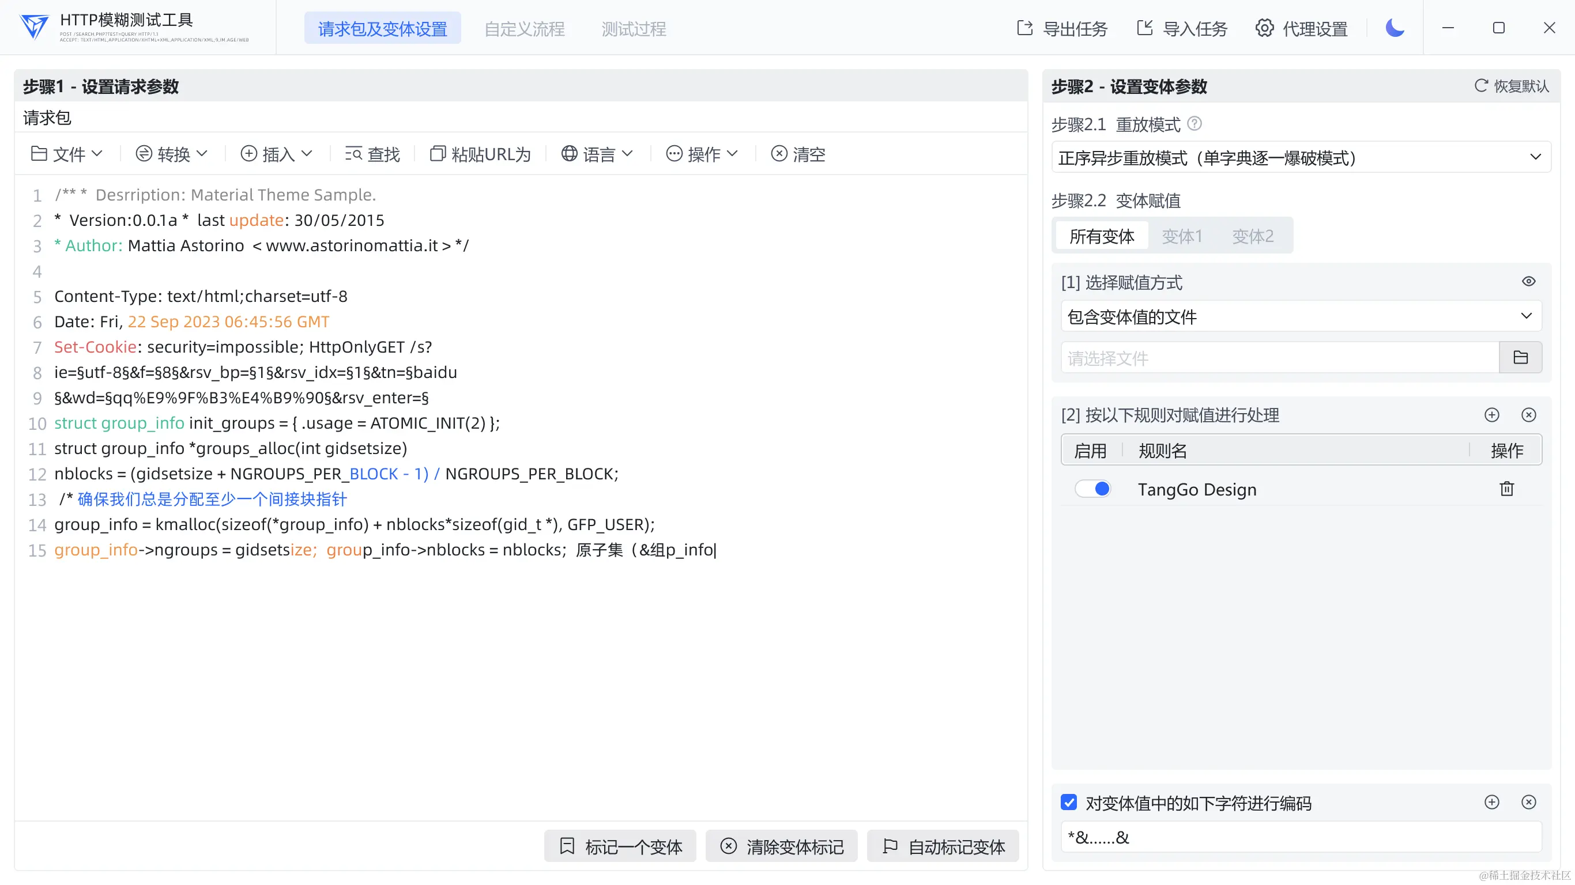The width and height of the screenshot is (1575, 885).
Task: Toggle dark mode moon icon
Action: (1395, 28)
